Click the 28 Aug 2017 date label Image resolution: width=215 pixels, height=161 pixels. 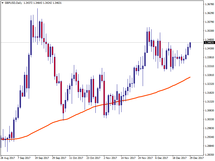8,158
